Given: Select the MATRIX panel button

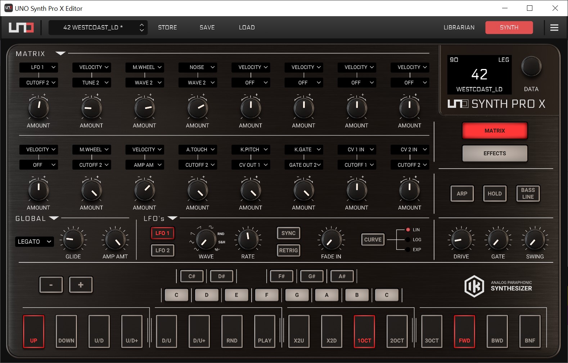Looking at the screenshot, I should click(x=495, y=130).
